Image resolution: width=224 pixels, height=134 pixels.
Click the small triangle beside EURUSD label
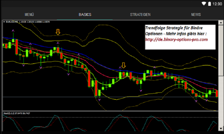4,22
